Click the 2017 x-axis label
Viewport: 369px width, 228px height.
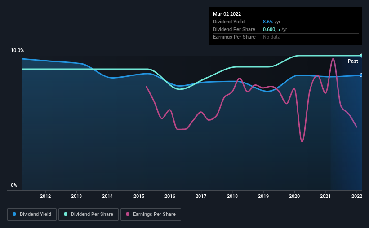201,196
